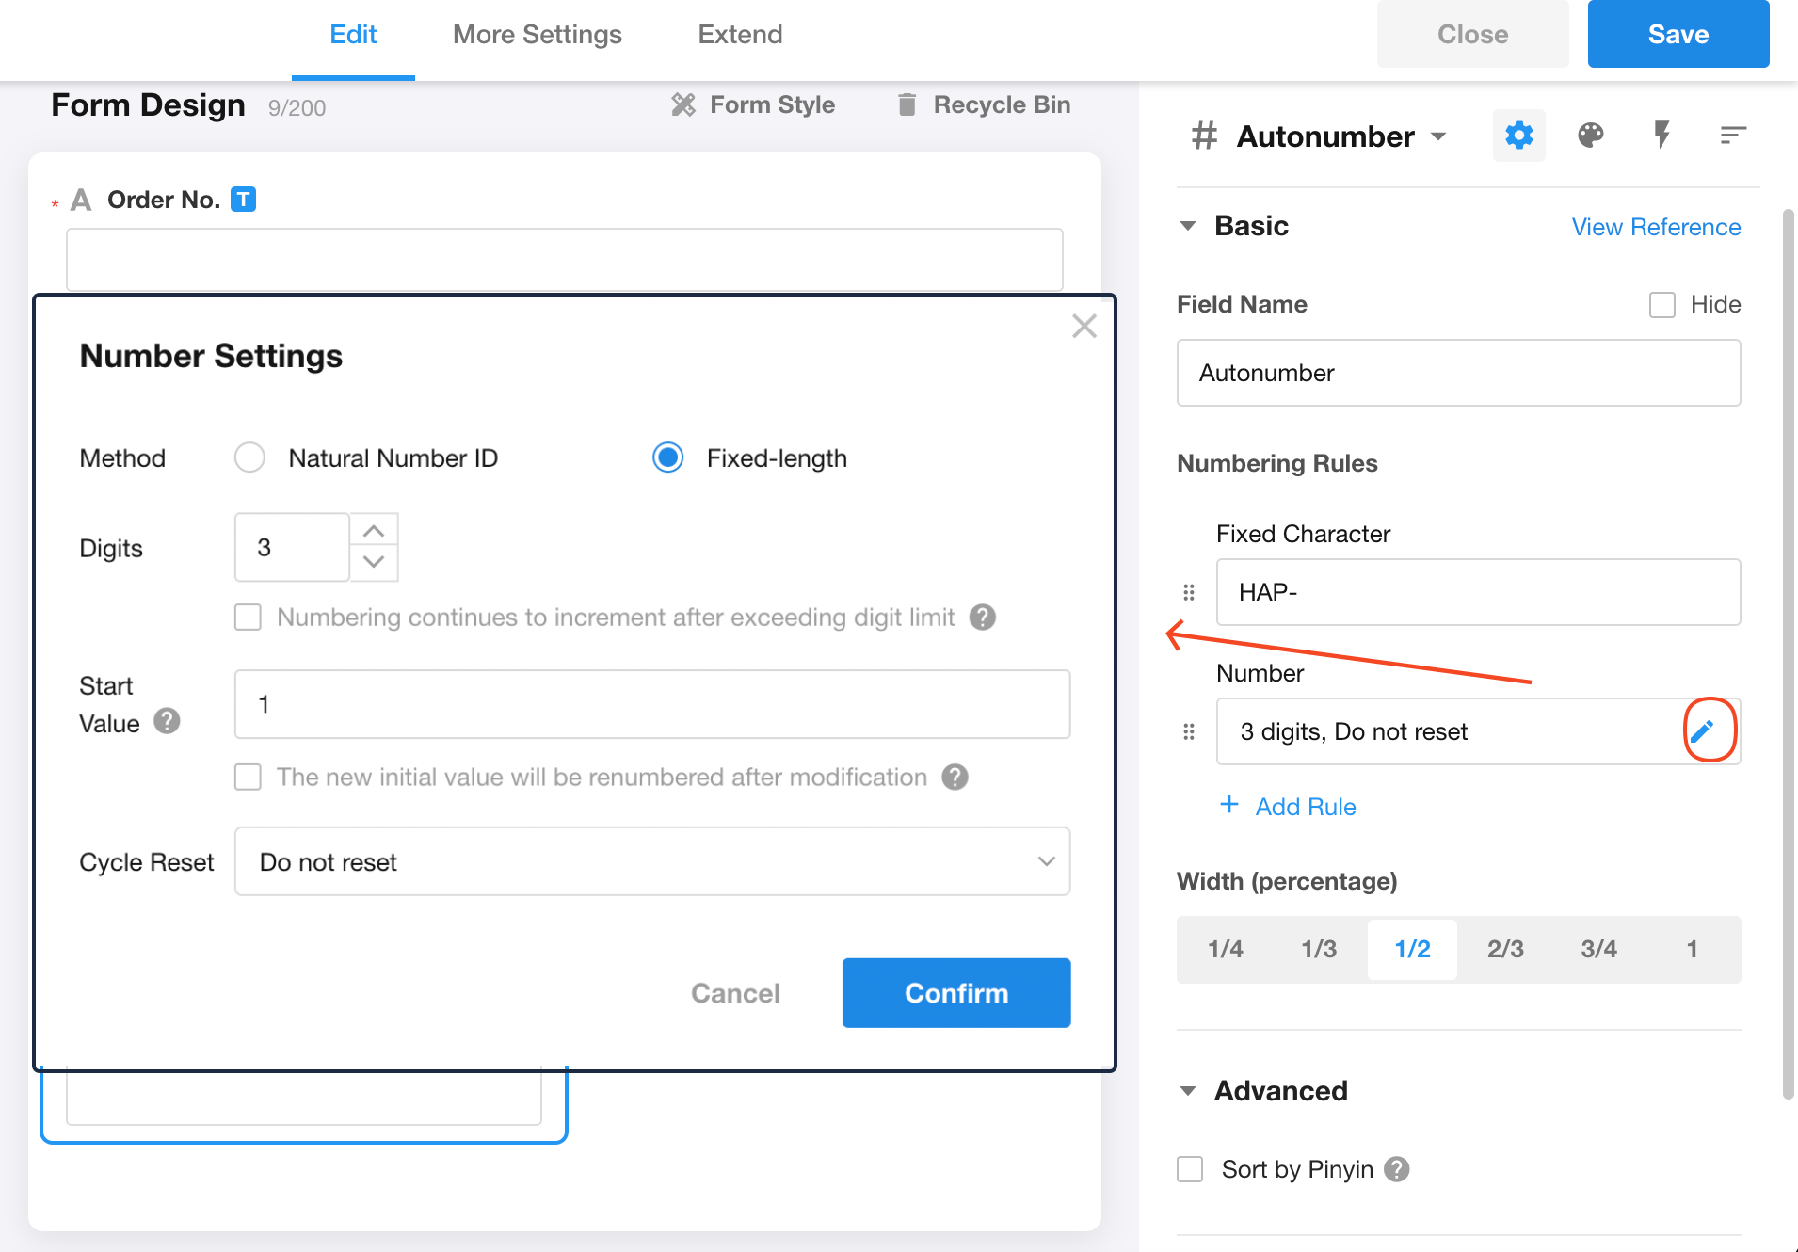Open the lightning bolt events tab
Viewport: 1798px width, 1252px height.
(x=1662, y=136)
